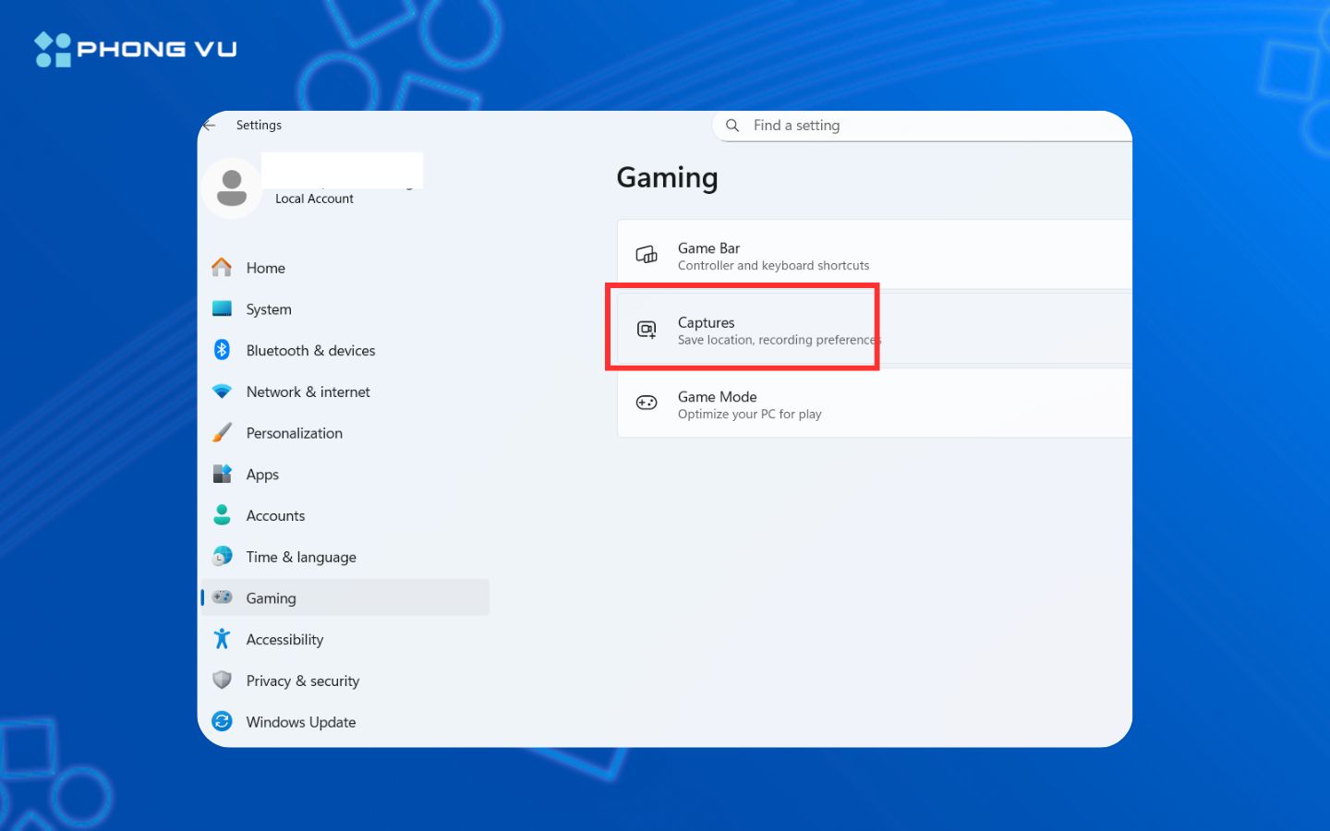1330x831 pixels.
Task: Click the Network & internet icon
Action: (x=223, y=391)
